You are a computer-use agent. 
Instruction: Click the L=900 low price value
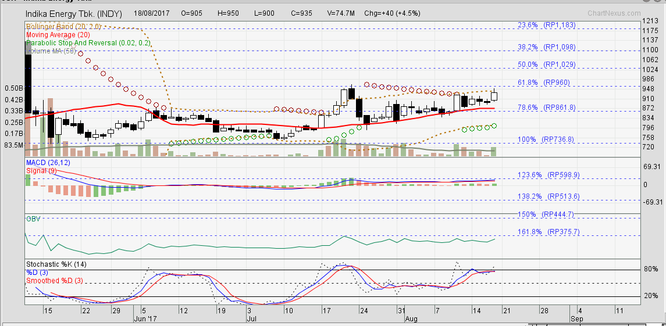(x=264, y=13)
